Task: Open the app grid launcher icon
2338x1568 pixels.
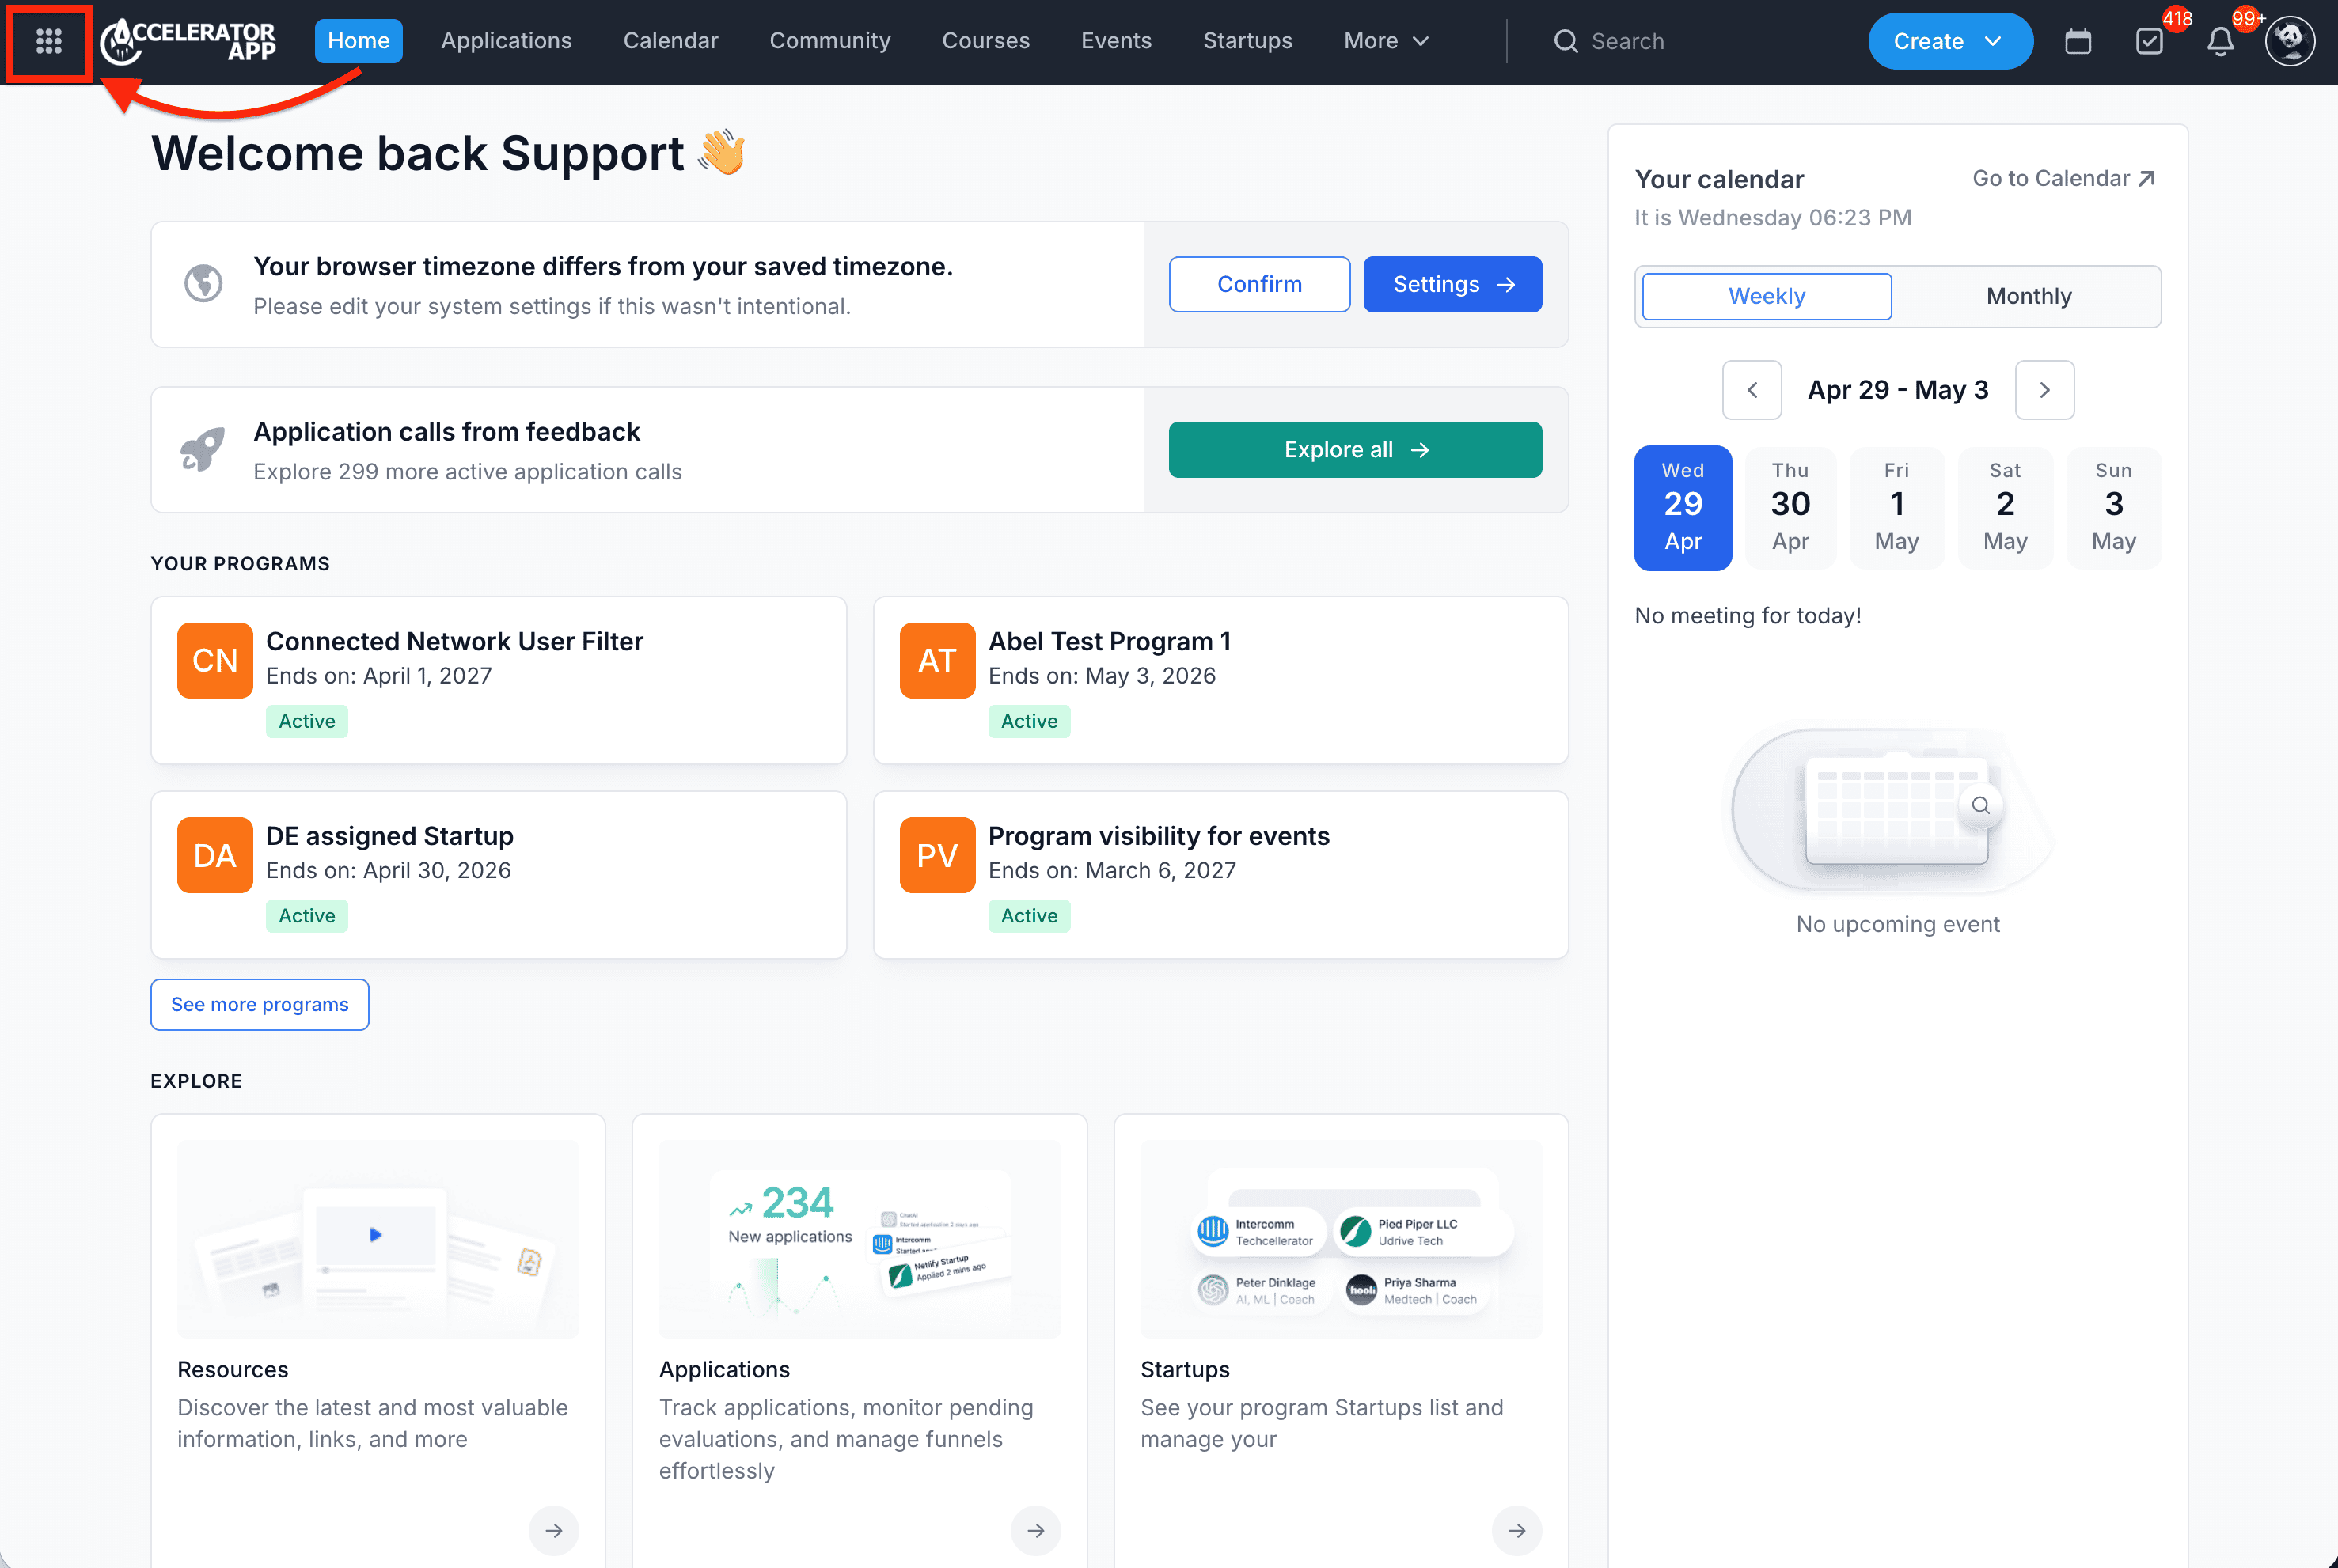Action: pyautogui.click(x=48, y=41)
